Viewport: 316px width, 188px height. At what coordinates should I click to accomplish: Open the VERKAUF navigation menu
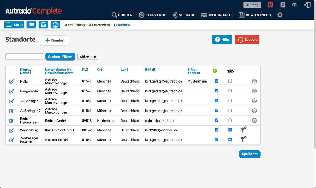click(x=184, y=15)
